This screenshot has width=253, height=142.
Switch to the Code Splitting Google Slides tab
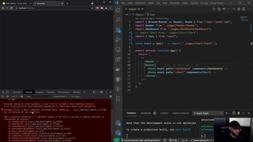16,4
